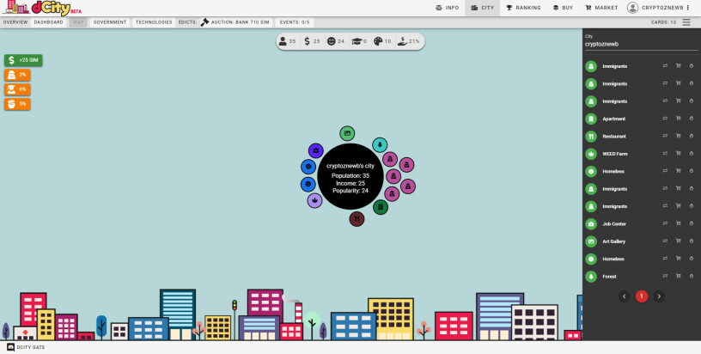Click the Art Gallery node on the city map
Viewport: 701px width, 354px height.
[x=347, y=133]
